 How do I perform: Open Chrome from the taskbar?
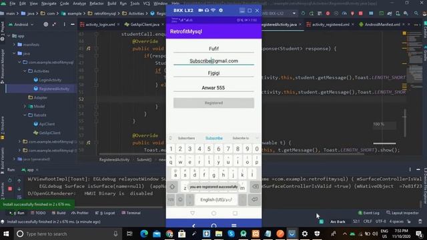pos(169,234)
